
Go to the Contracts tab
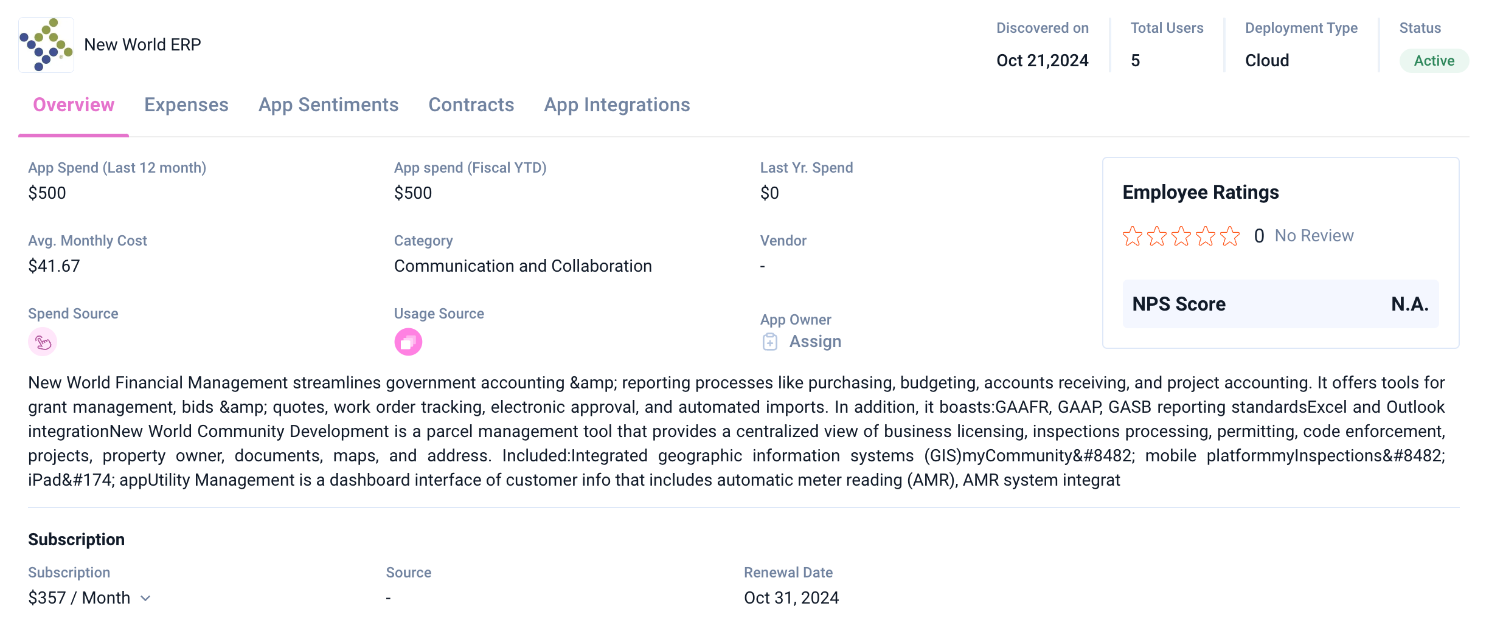471,105
